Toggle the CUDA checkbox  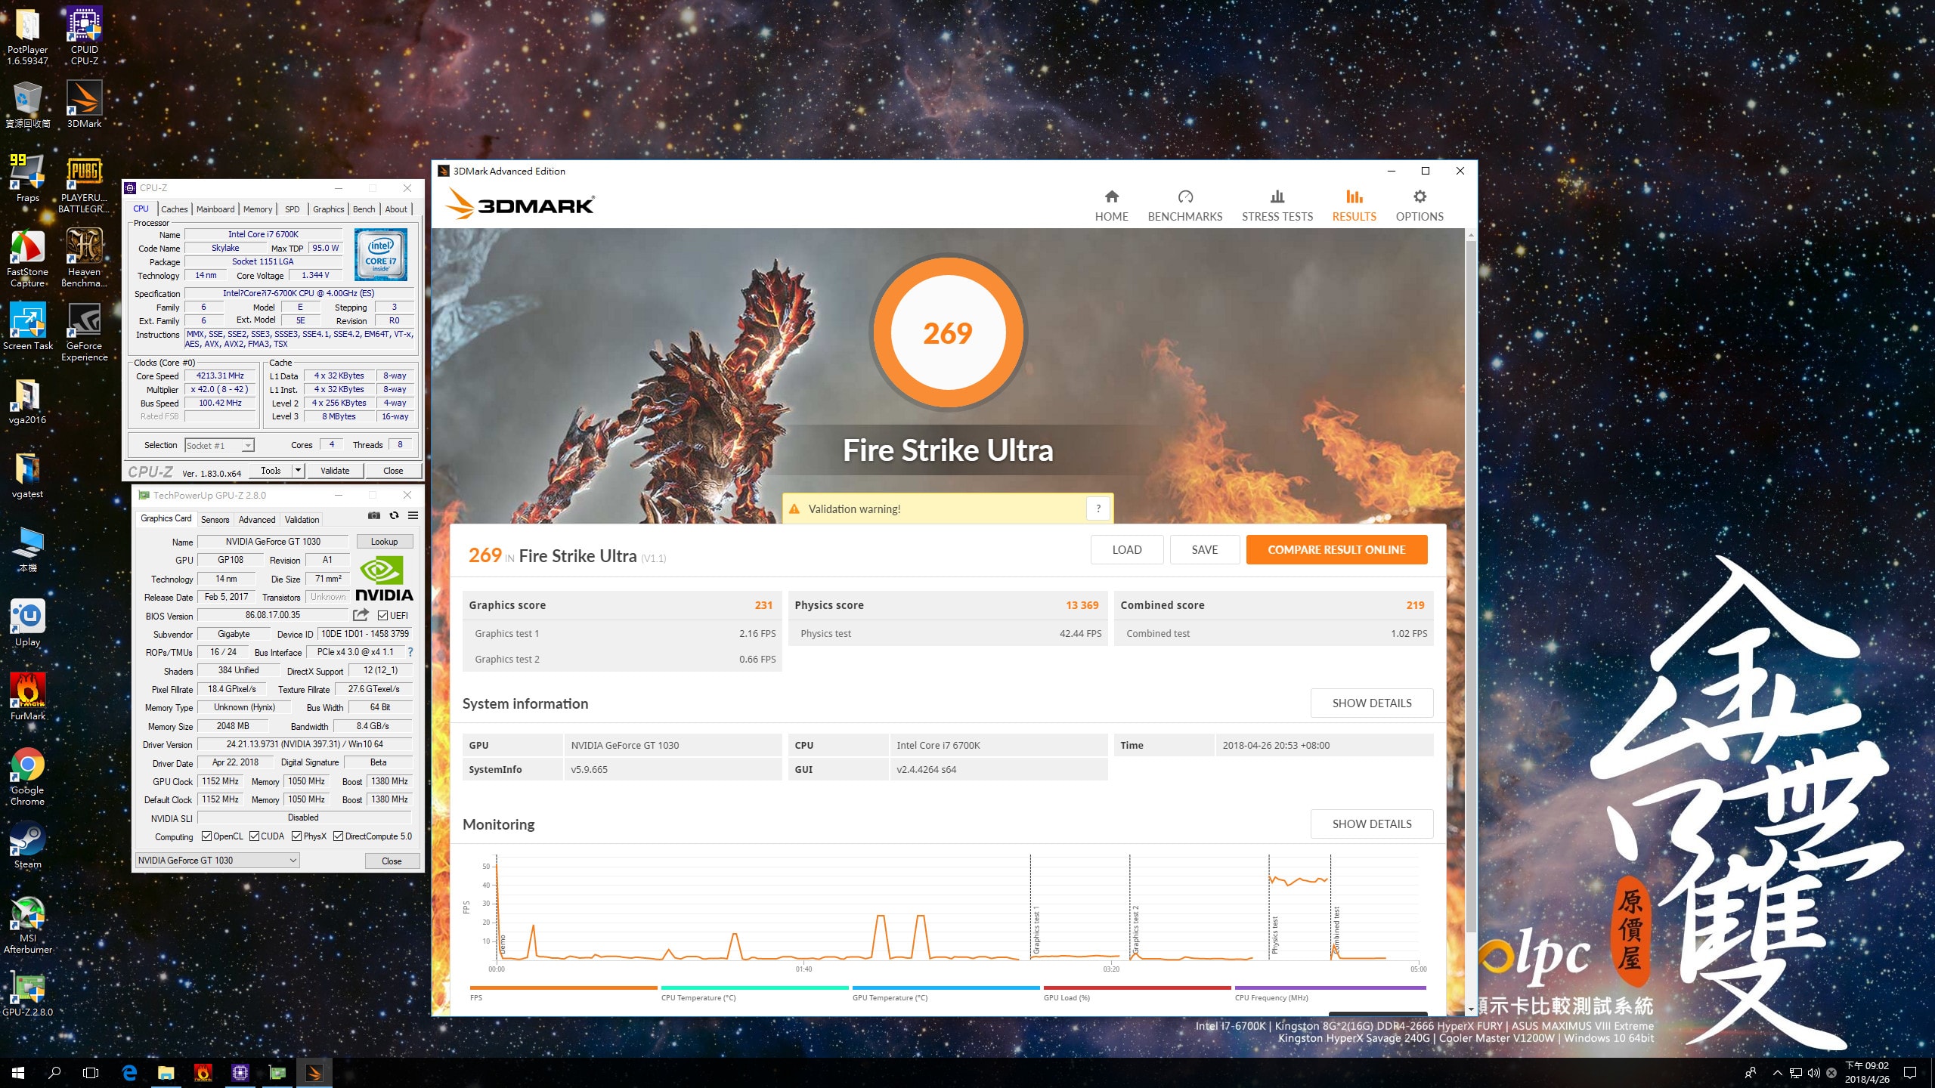(254, 836)
